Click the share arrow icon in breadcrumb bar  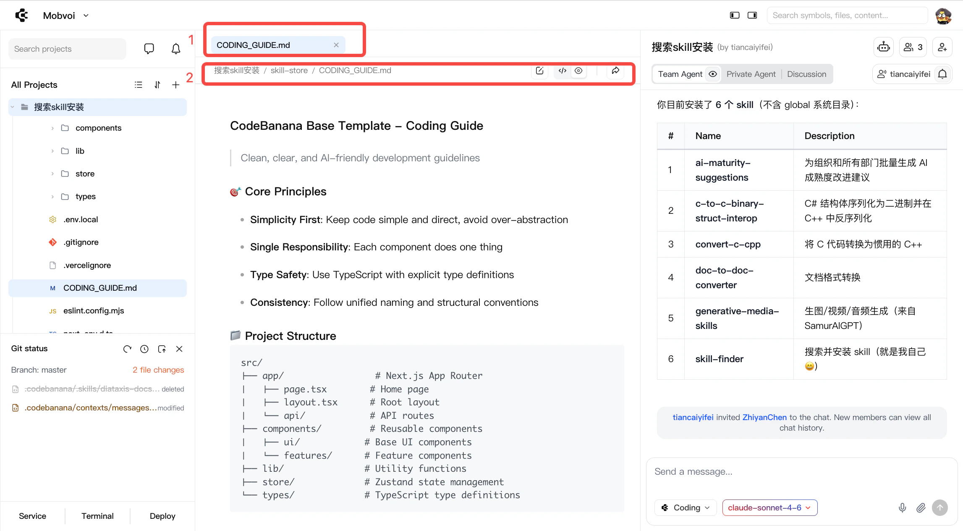[x=615, y=71]
